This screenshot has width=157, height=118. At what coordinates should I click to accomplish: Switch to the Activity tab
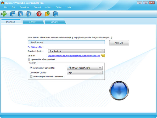(x=32, y=22)
